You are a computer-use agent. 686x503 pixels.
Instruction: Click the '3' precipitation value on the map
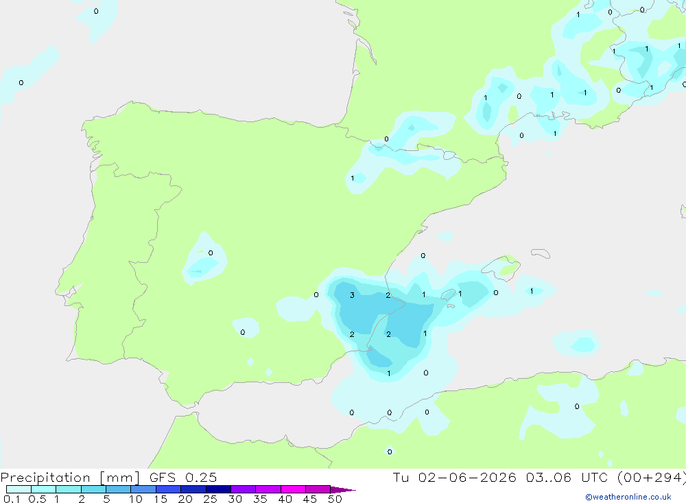tap(352, 295)
